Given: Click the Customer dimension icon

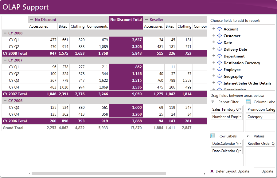Looking at the screenshot, I should coord(219,36).
